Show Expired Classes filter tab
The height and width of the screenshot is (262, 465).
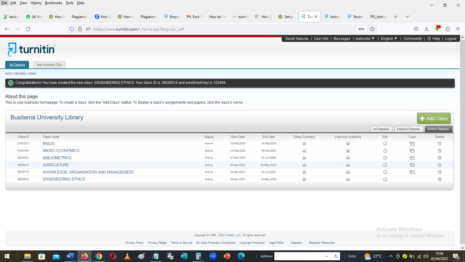pyautogui.click(x=408, y=129)
